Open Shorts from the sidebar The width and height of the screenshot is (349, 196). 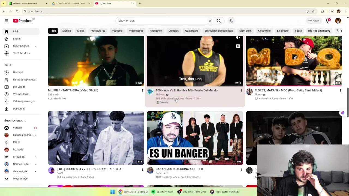tap(17, 39)
